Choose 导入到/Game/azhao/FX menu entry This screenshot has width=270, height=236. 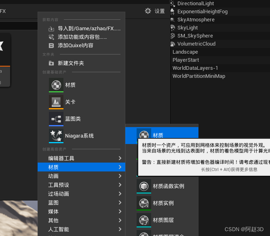82,29
